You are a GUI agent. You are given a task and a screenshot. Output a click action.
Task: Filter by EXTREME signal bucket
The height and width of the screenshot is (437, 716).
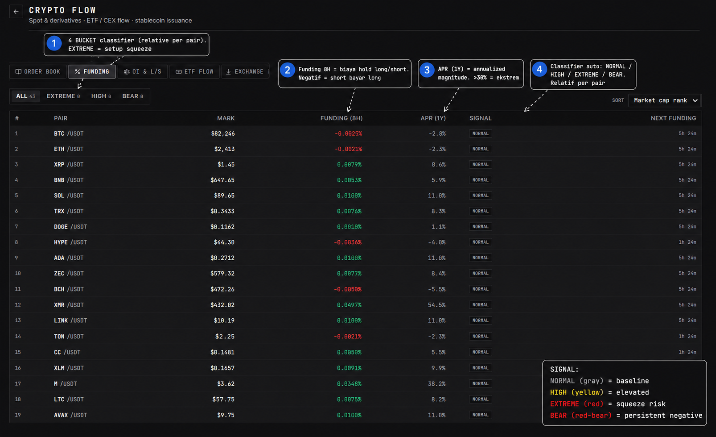click(63, 96)
